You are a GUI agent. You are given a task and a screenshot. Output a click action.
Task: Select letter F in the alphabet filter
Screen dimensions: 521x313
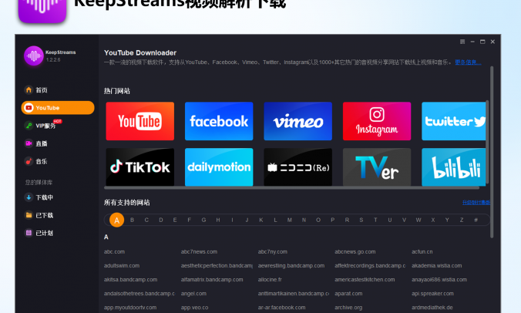click(189, 220)
